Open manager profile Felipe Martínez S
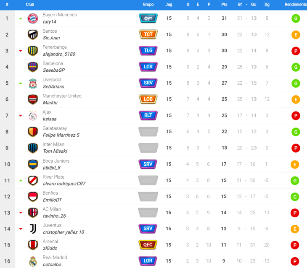Screen dimensions: 307x268 61,135
